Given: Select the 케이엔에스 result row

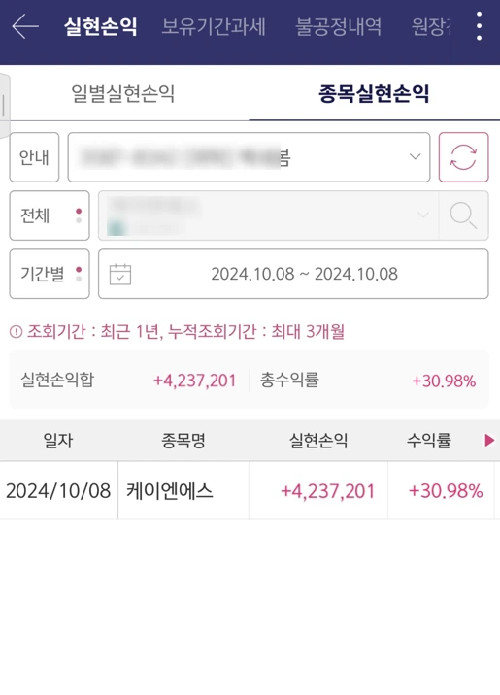Looking at the screenshot, I should pyautogui.click(x=249, y=490).
